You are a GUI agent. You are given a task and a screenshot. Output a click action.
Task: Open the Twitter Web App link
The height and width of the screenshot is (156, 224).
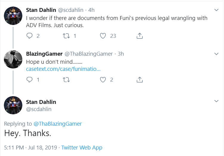coord(82,148)
